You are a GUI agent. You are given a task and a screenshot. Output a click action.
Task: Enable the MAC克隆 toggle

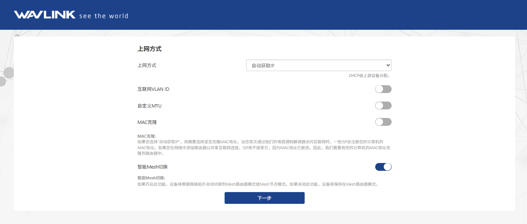point(383,122)
